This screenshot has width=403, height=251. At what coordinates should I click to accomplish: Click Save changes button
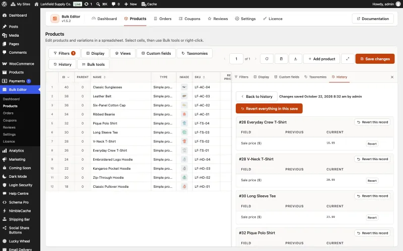(x=375, y=59)
